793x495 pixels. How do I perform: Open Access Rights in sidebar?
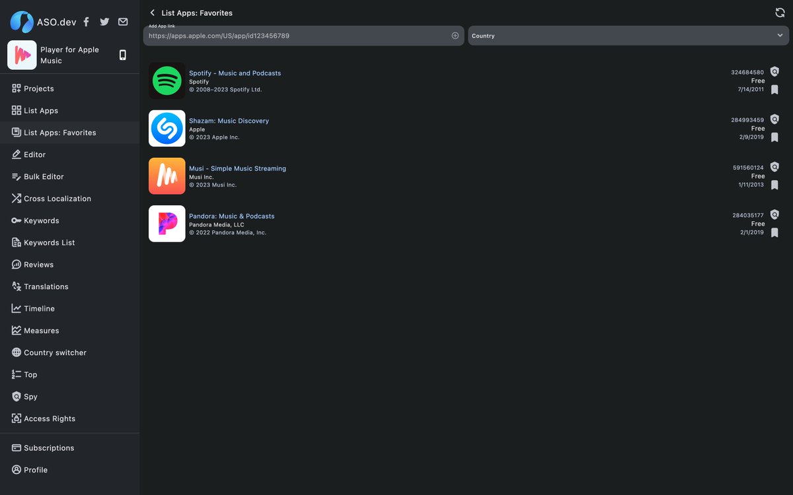(x=70, y=418)
